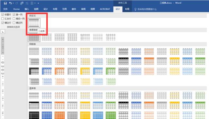The image size is (209, 119).
Task: Open the 文件 File tab
Action: click(5, 9)
